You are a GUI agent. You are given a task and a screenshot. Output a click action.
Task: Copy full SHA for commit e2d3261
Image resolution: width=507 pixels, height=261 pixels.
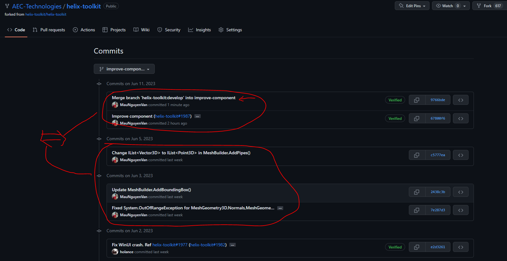[x=417, y=247]
